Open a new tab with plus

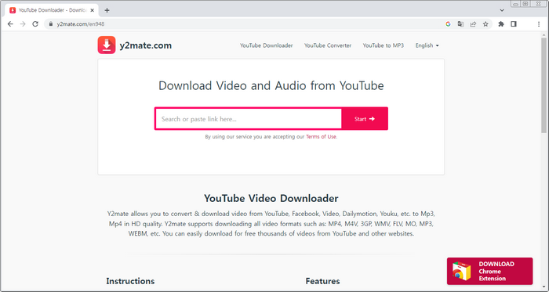click(x=107, y=10)
